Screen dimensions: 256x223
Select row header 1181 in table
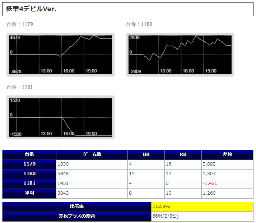click(x=29, y=183)
